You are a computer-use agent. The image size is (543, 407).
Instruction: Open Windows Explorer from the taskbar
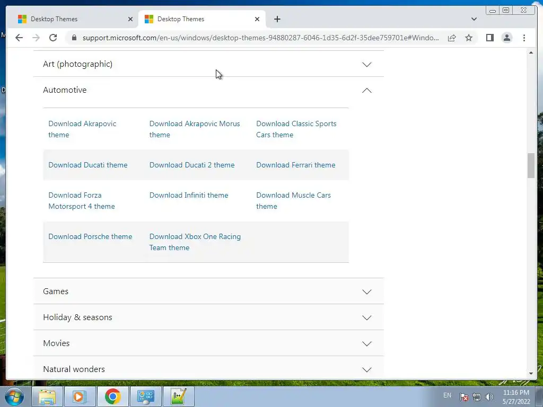pyautogui.click(x=47, y=396)
